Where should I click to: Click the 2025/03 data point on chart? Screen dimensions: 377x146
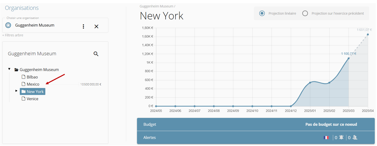pos(348,58)
